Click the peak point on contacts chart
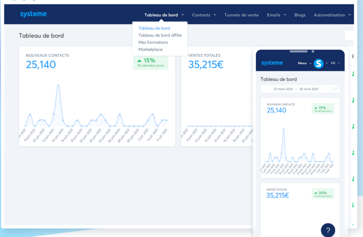This screenshot has width=363, height=237. coord(58,85)
